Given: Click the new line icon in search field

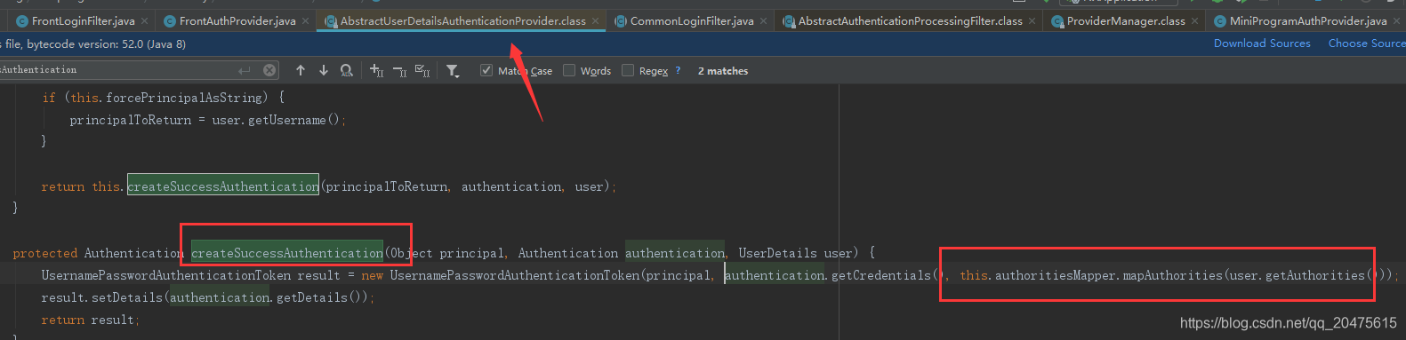Looking at the screenshot, I should (x=245, y=70).
